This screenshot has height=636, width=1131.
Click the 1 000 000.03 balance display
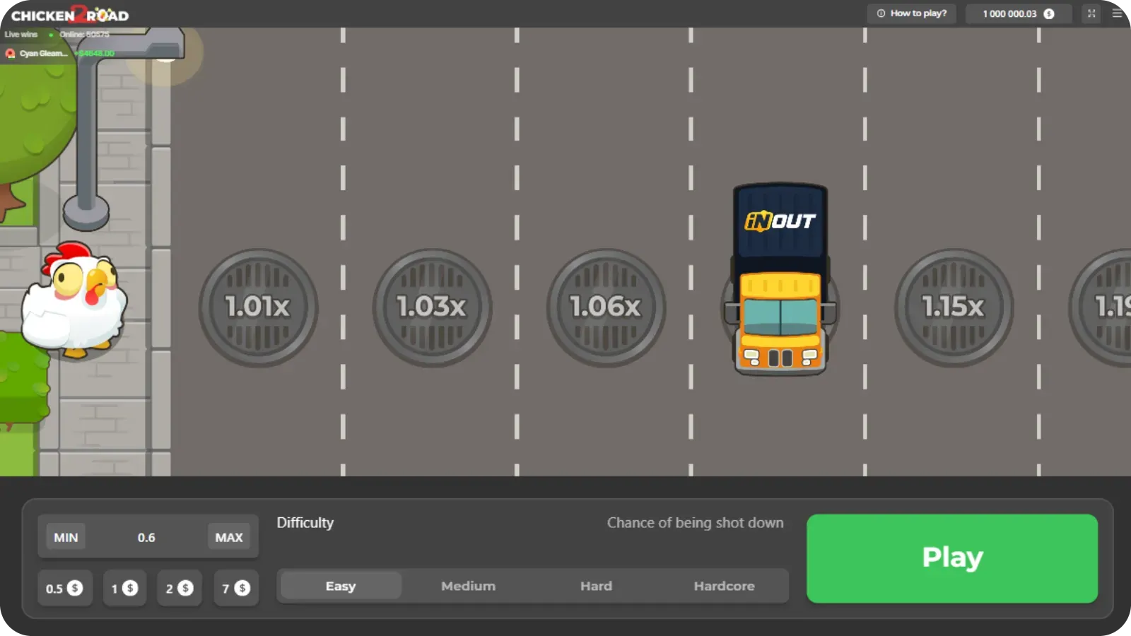(1019, 13)
